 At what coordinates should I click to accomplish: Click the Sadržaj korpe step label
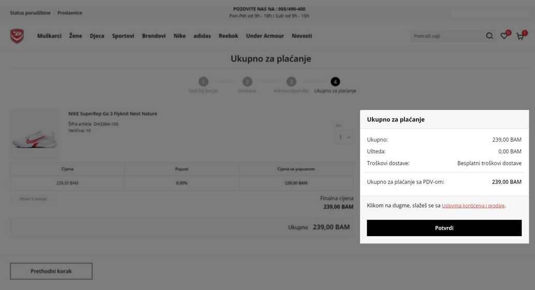(204, 91)
